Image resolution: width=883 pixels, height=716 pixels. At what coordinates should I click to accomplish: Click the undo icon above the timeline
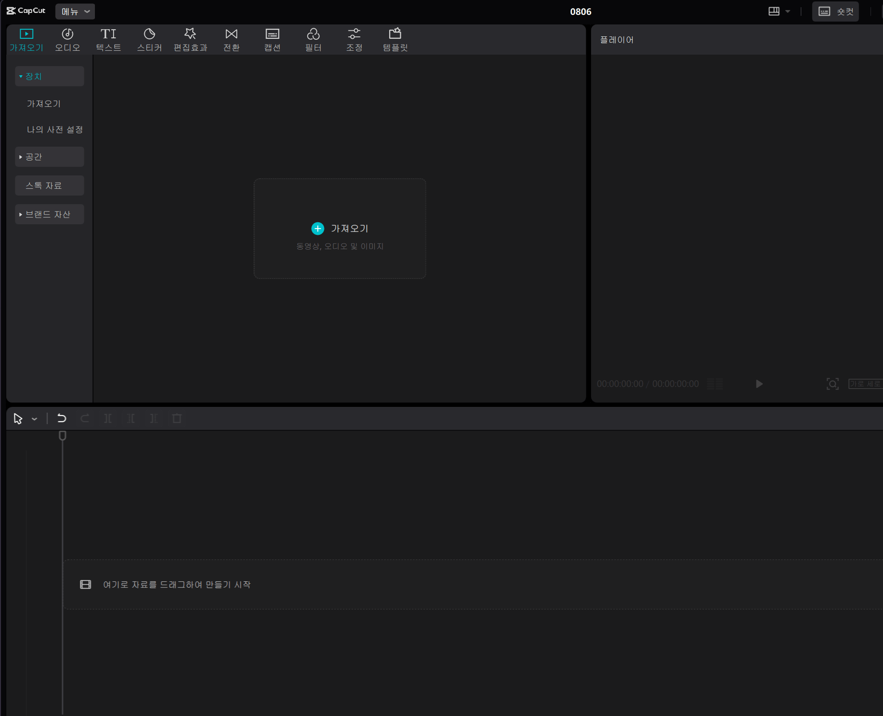pyautogui.click(x=61, y=418)
